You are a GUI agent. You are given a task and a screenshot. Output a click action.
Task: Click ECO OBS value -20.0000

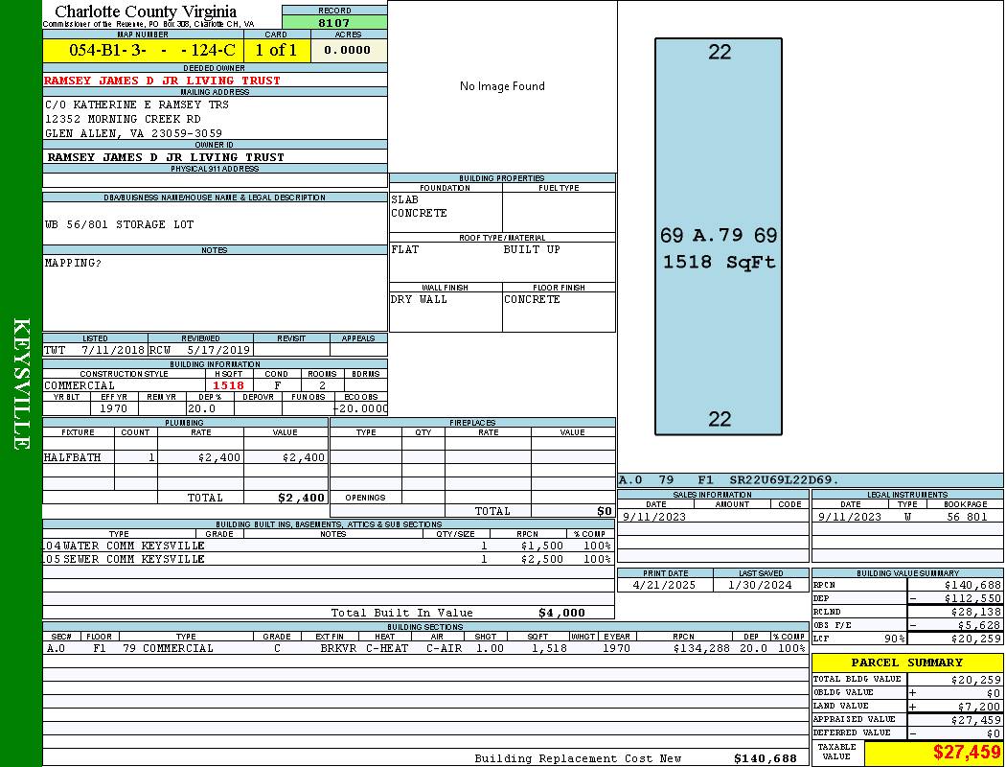coord(360,408)
